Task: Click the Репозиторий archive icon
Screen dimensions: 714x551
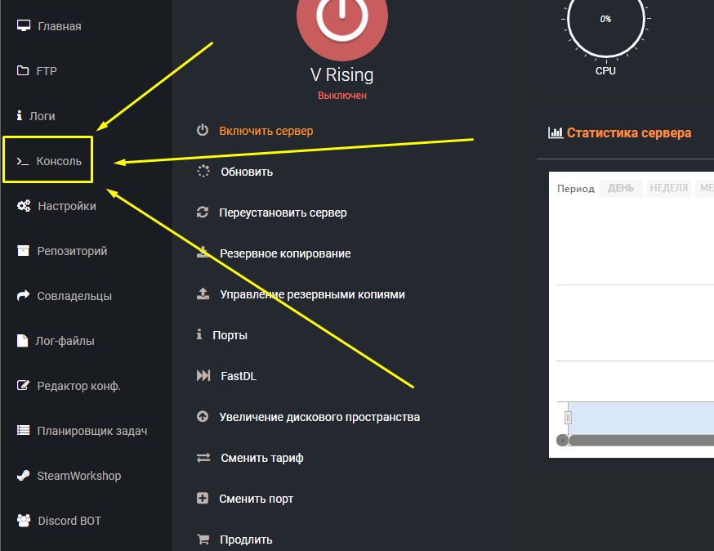Action: (x=23, y=251)
